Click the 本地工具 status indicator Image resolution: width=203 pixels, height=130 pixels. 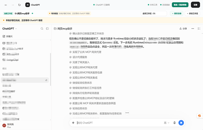coord(152,5)
